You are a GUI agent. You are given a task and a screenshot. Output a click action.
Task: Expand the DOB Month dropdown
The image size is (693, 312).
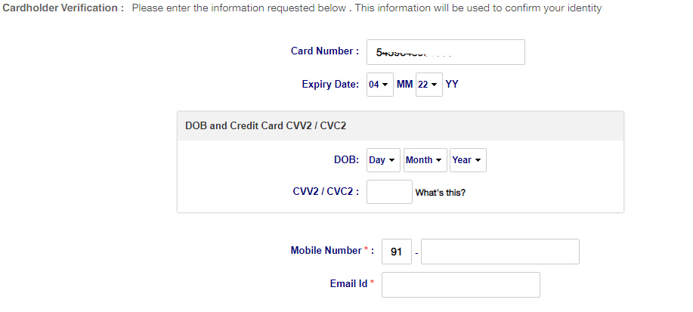click(425, 160)
